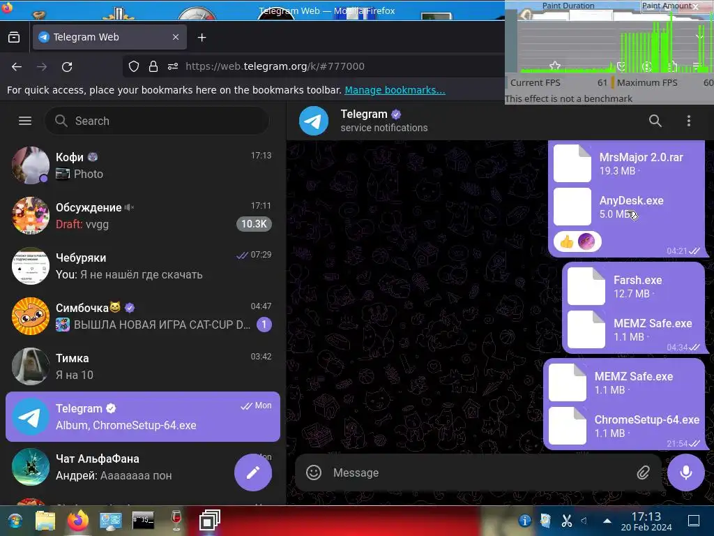This screenshot has height=536, width=714.
Task: Open the Тимка chat
Action: pos(143,366)
